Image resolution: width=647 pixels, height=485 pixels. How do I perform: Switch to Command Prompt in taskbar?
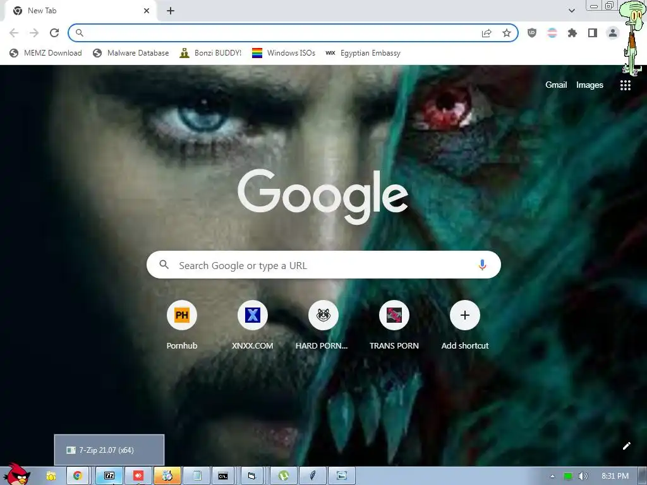[x=223, y=476]
